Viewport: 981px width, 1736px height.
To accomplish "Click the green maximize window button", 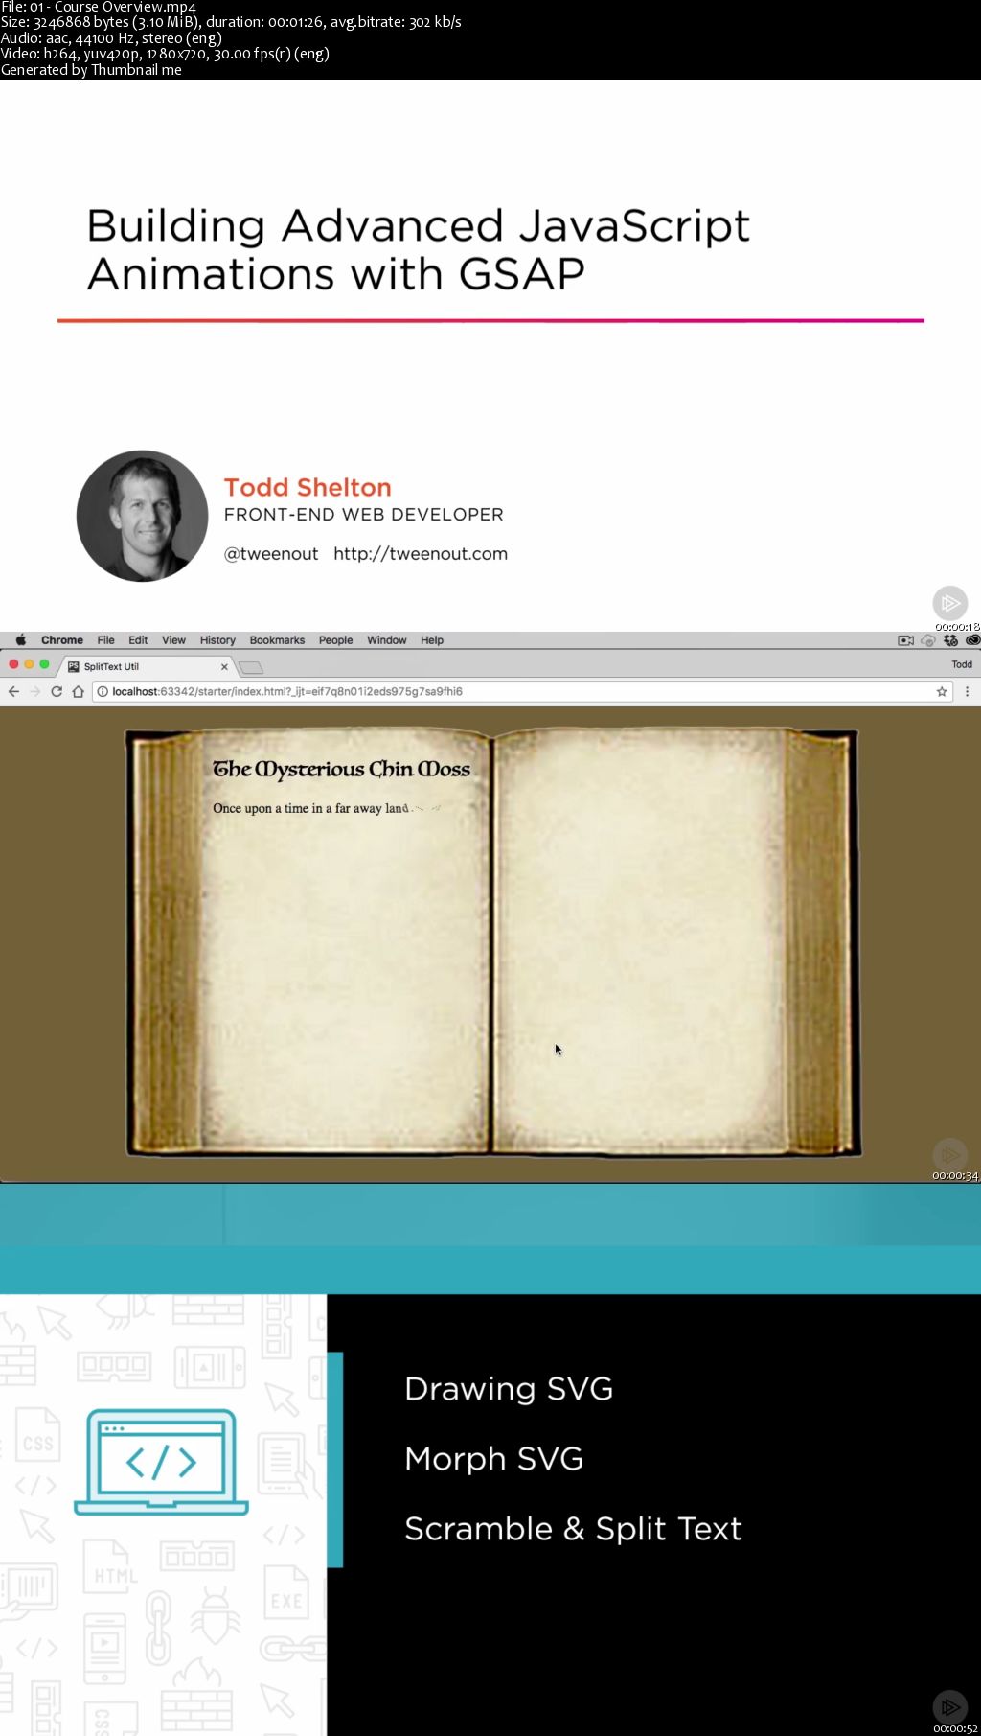I will 44,664.
